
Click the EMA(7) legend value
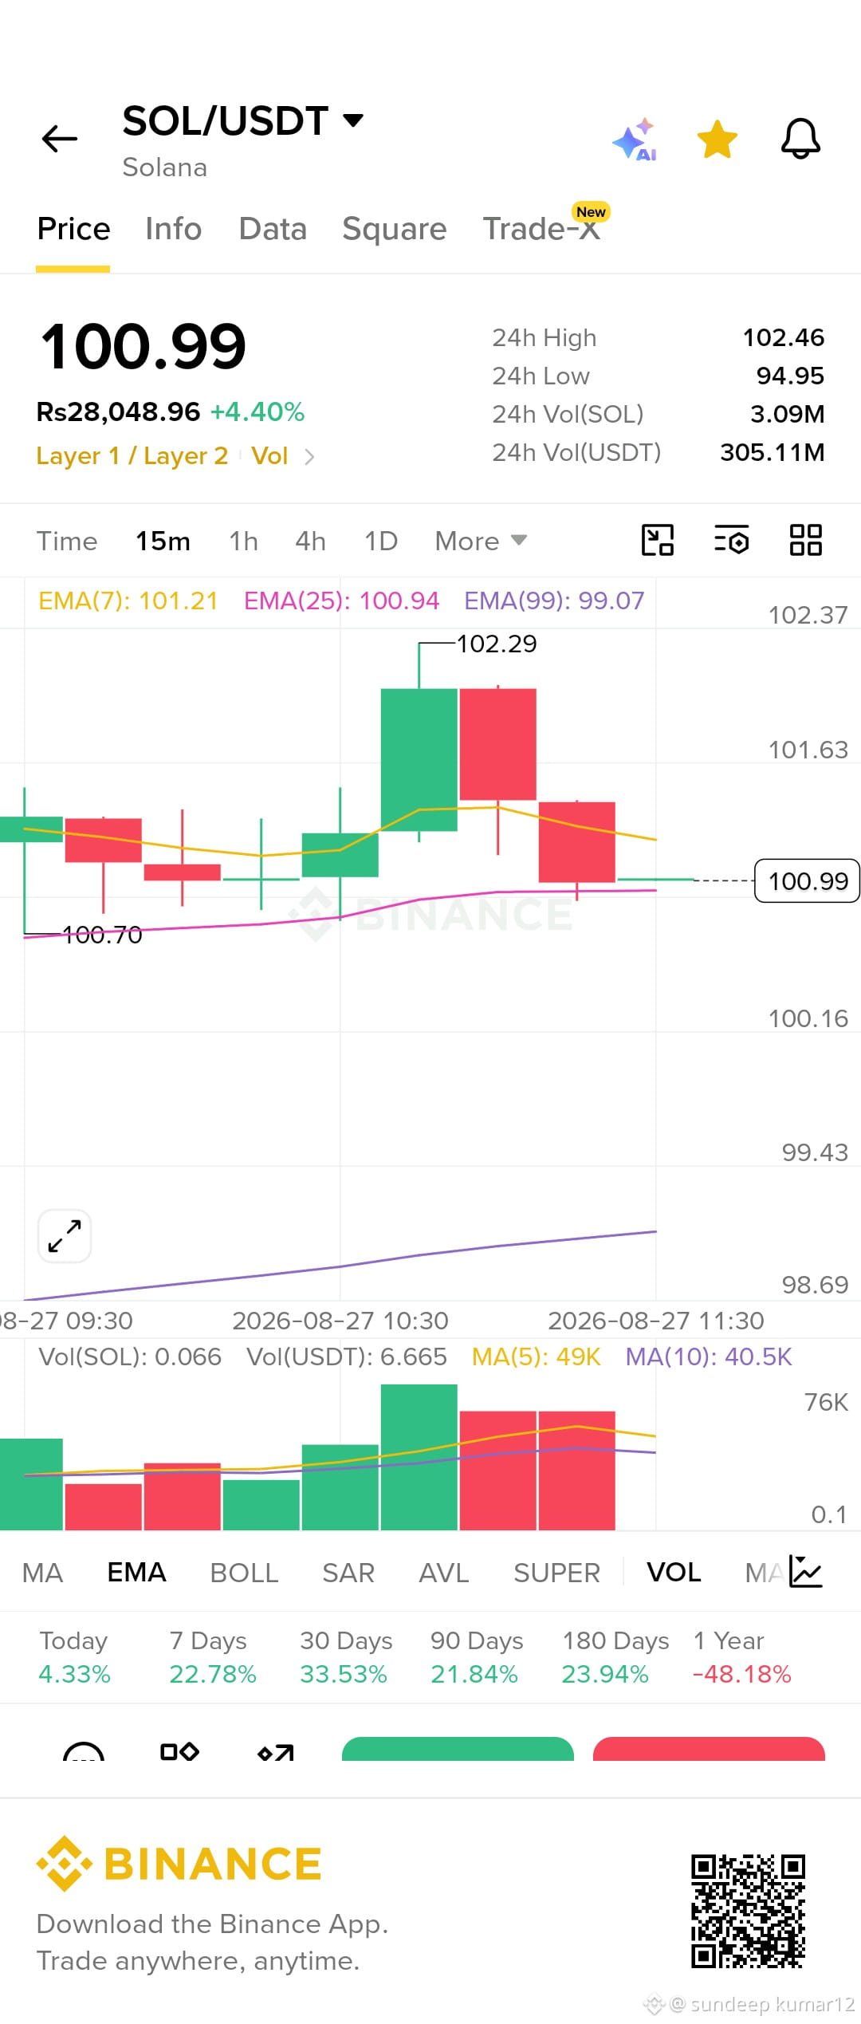[128, 601]
